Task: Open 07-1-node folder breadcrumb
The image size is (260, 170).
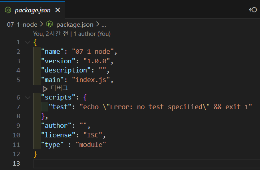Action: (22, 25)
